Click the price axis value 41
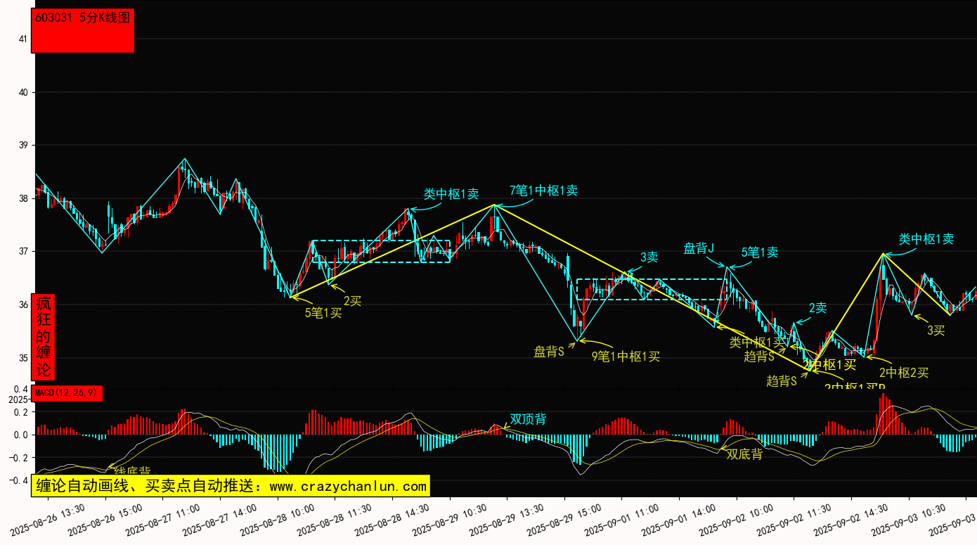Image resolution: width=977 pixels, height=545 pixels. pyautogui.click(x=22, y=39)
